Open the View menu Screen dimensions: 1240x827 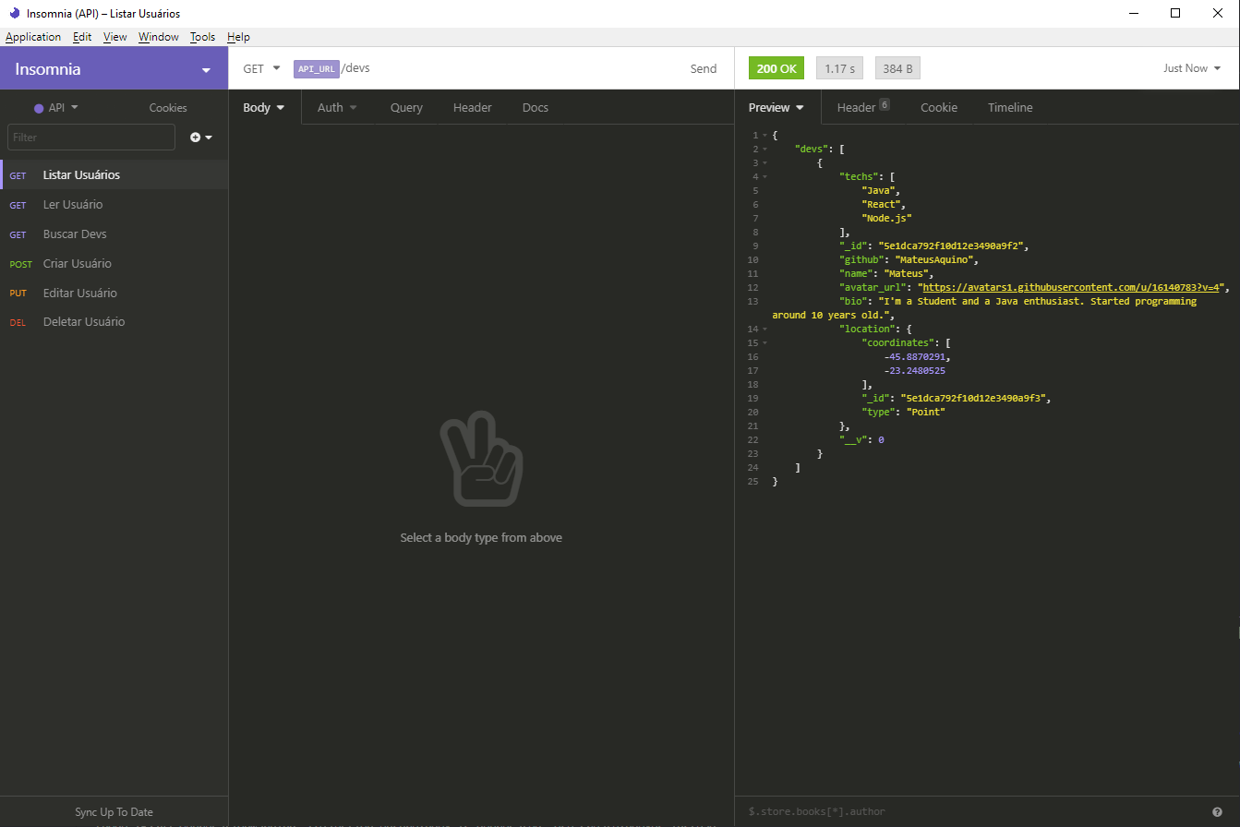click(115, 37)
